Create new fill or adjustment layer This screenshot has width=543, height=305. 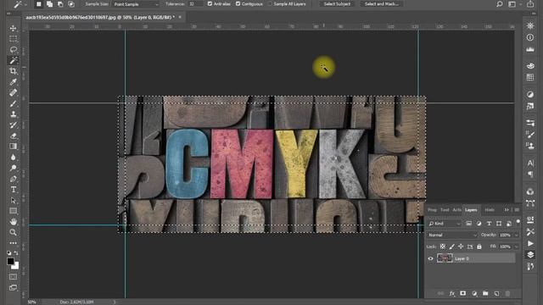474,294
